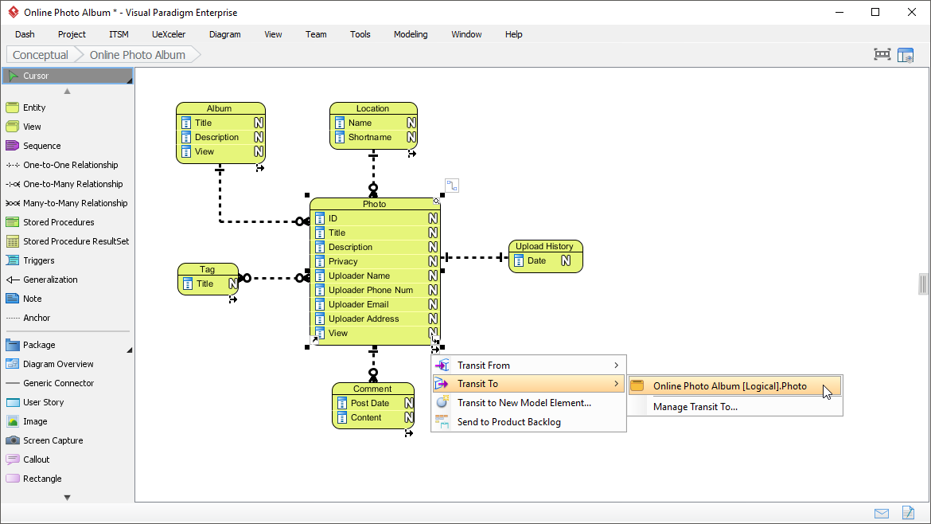Viewport: 931px width, 524px height.
Task: Open the UeXceler menu
Action: 169,34
